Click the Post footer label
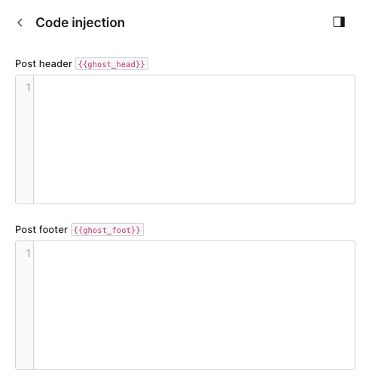 tap(41, 230)
